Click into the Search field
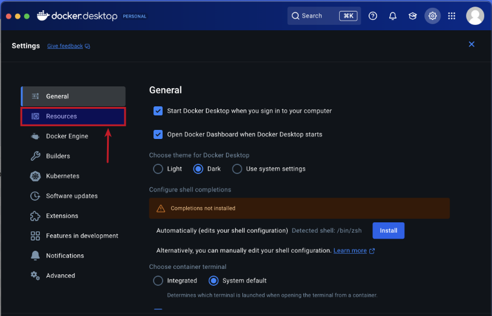The width and height of the screenshot is (492, 316). pos(324,16)
